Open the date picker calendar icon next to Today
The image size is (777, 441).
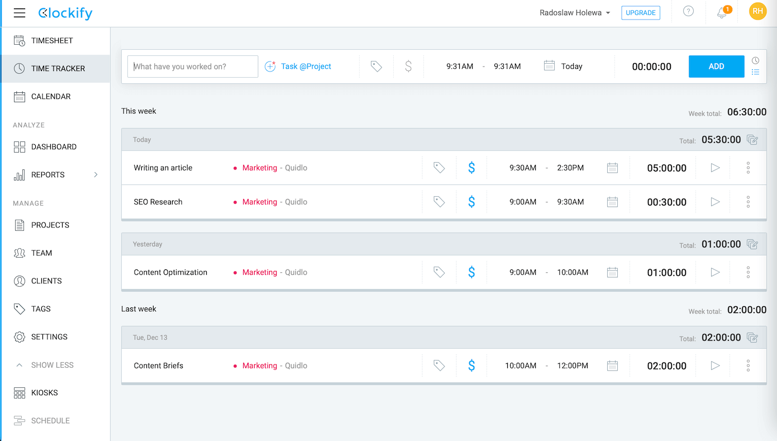click(x=549, y=66)
